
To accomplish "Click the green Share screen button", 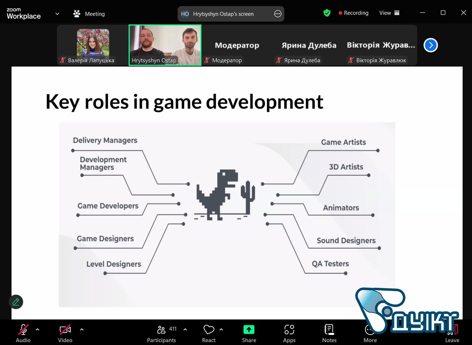I will 249,333.
